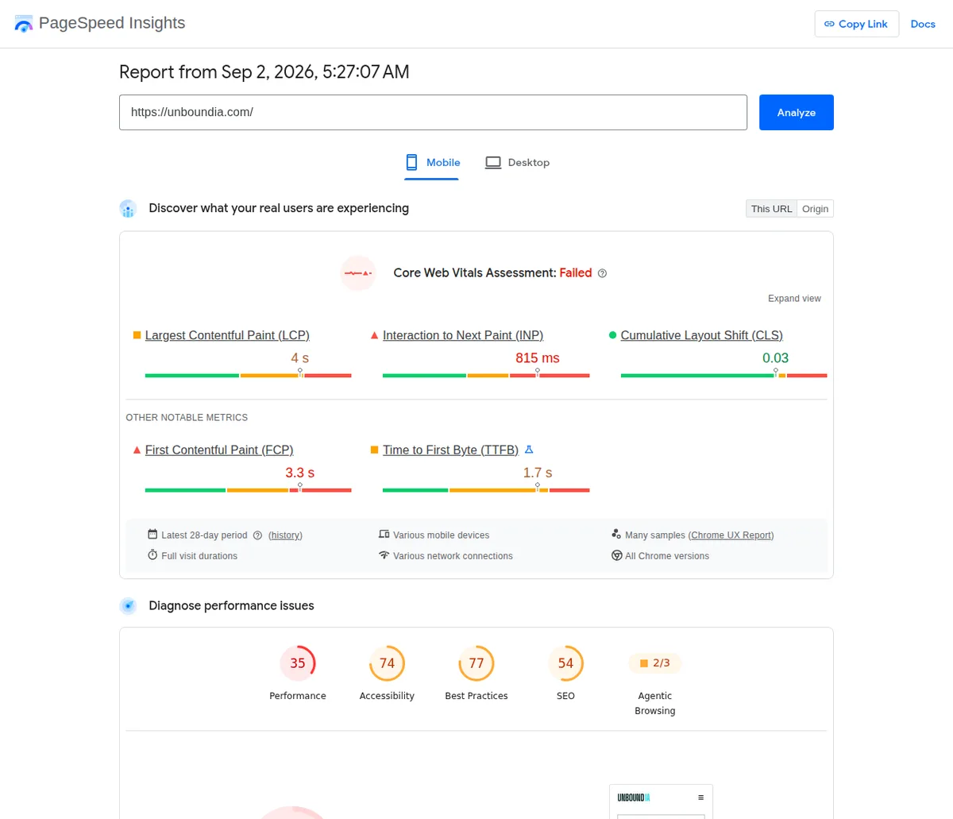Switch to the Mobile tab
953x819 pixels.
point(432,163)
